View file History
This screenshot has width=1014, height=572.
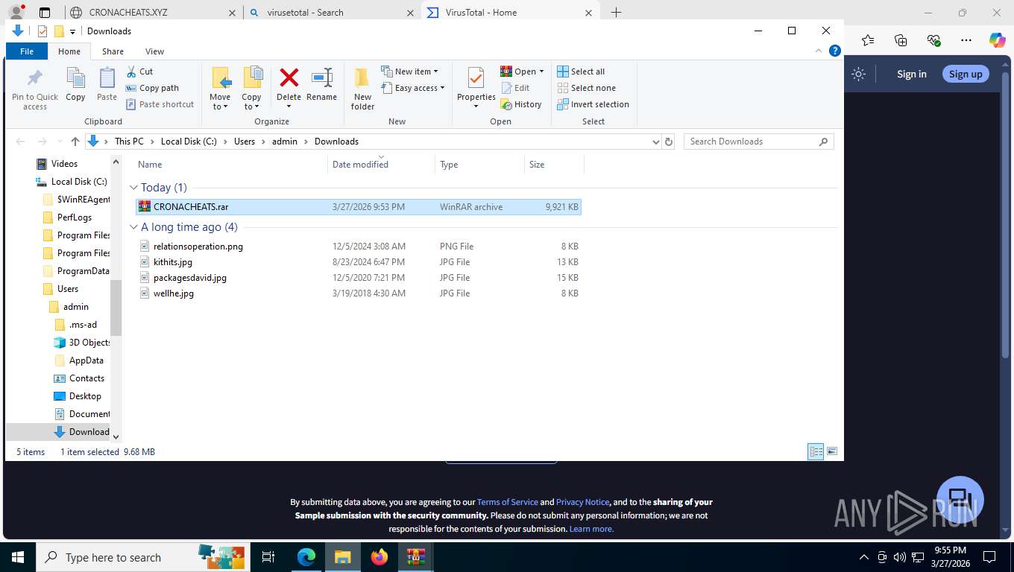pos(521,104)
